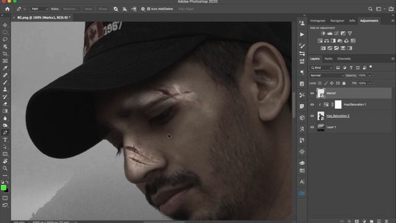The image size is (396, 223).
Task: Click the Opacity value field
Action: [362, 76]
